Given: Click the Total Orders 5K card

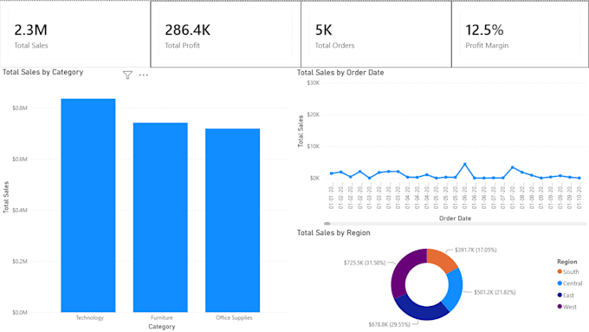Looking at the screenshot, I should pyautogui.click(x=376, y=34).
